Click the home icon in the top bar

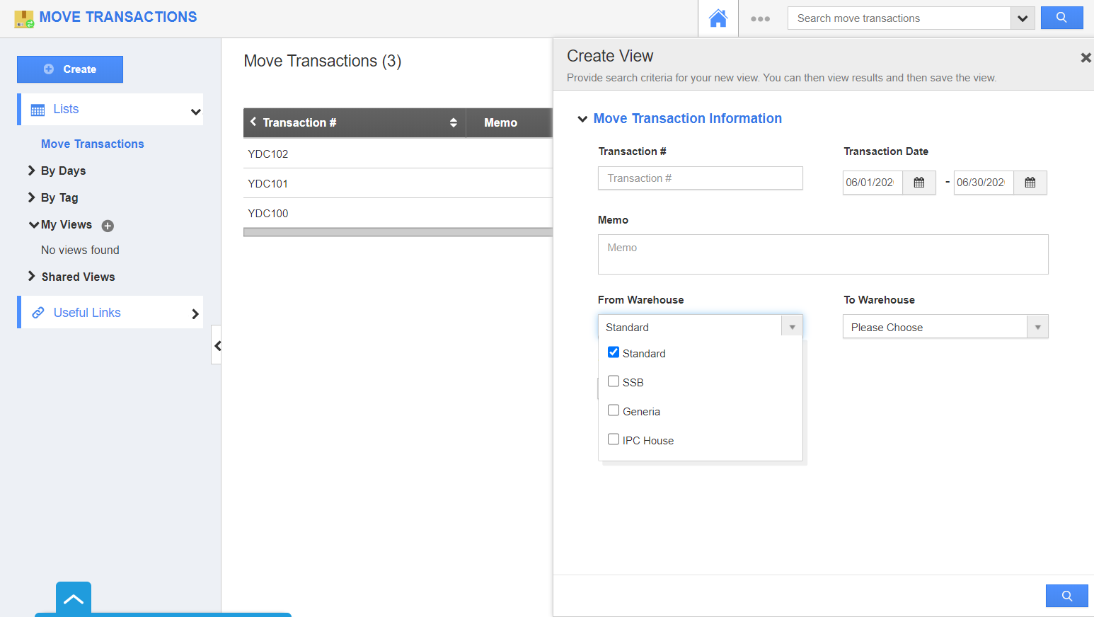(x=718, y=18)
